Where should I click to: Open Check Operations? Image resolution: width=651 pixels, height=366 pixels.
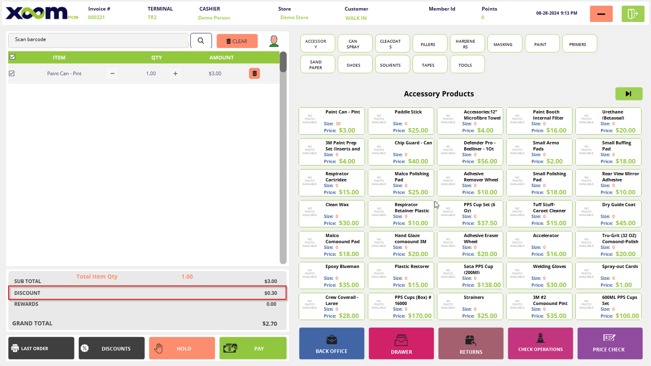coord(540,344)
